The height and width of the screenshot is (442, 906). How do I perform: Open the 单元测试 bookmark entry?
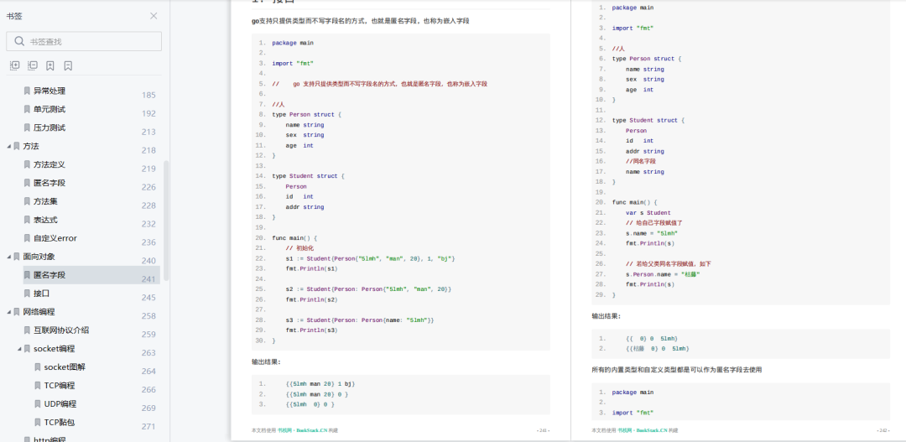click(x=49, y=109)
